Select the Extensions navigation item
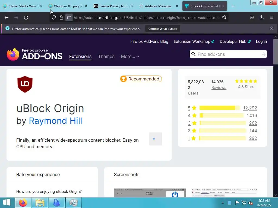 click(80, 56)
